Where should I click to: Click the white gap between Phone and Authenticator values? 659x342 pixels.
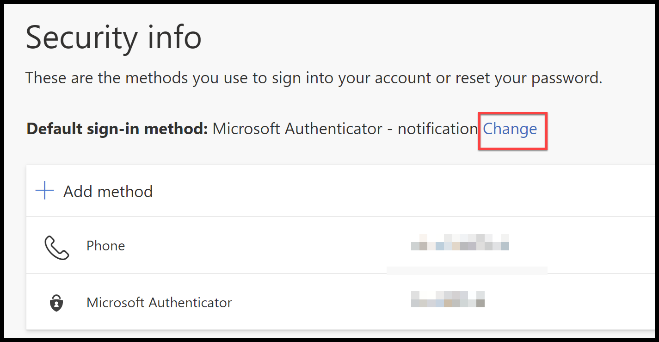point(467,270)
